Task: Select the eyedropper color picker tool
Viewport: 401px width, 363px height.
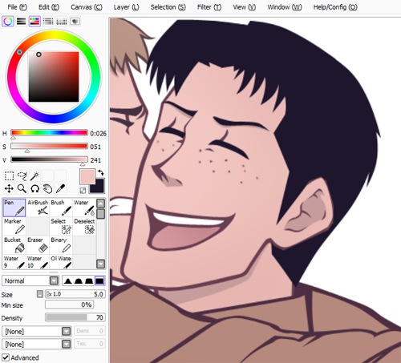Action: coord(60,188)
